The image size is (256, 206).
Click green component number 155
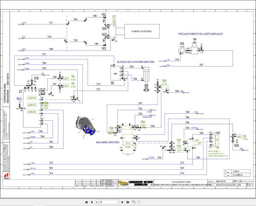point(179,140)
